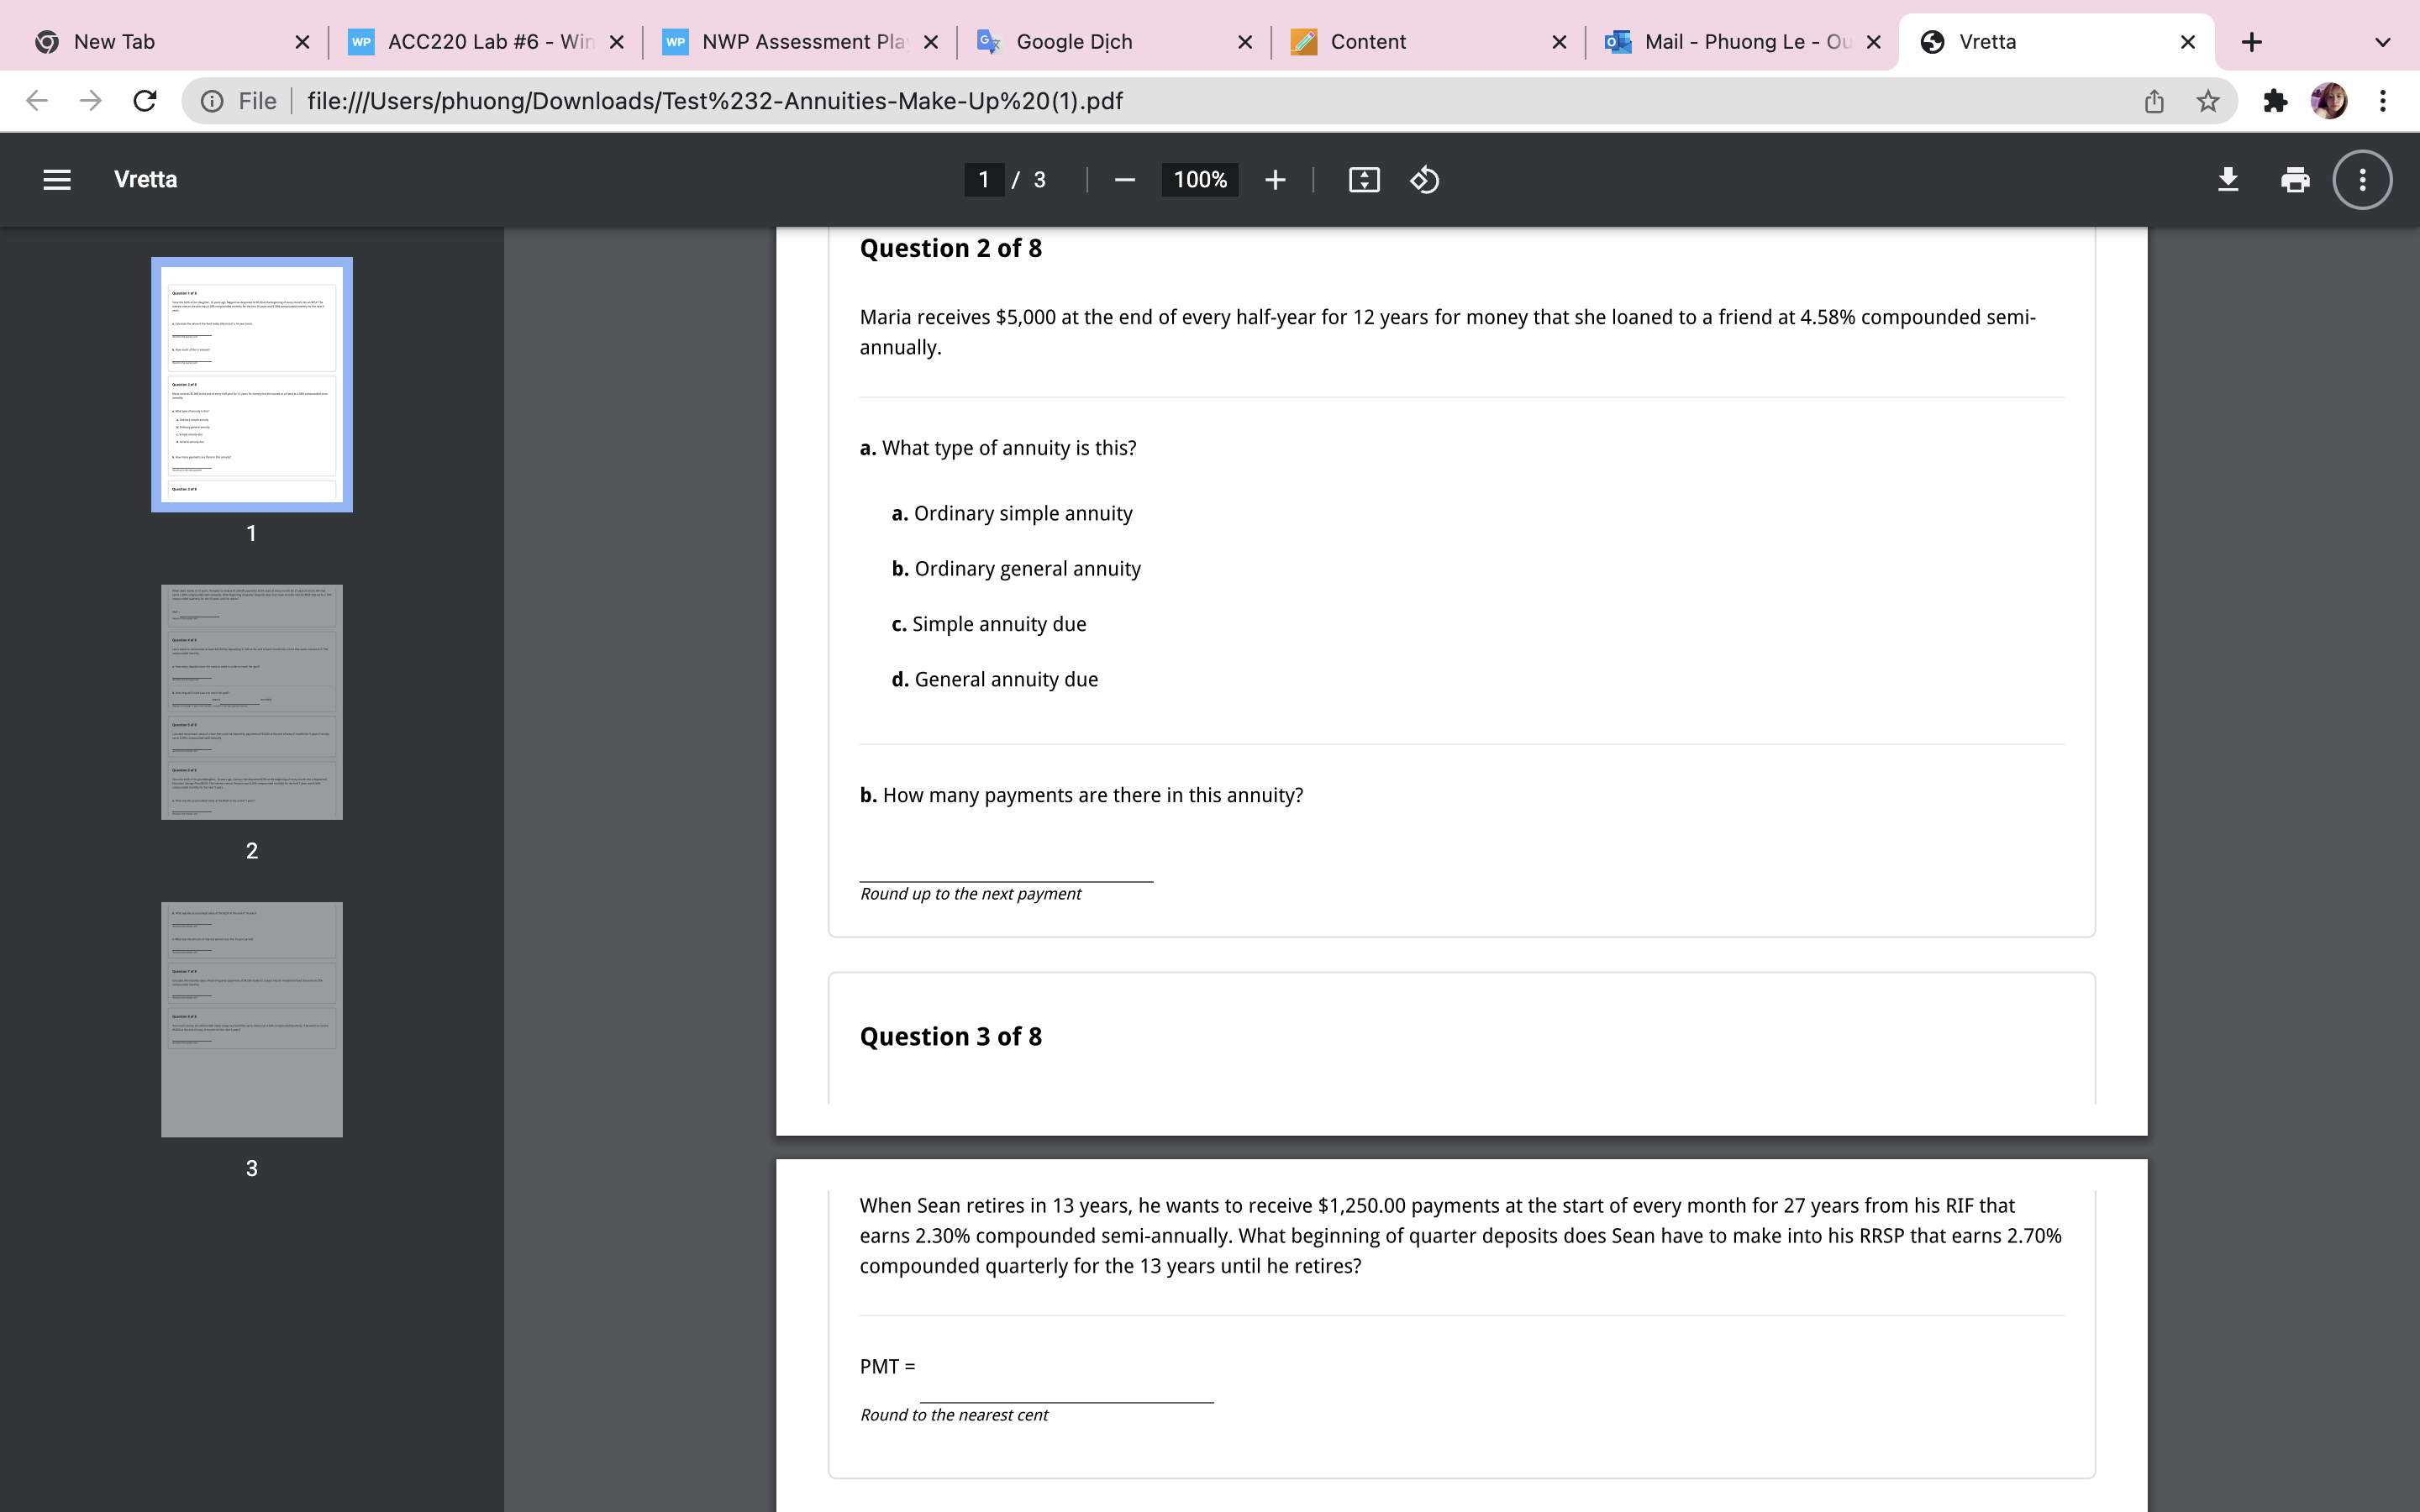Open the Chrome extensions puzzle menu
Image resolution: width=2420 pixels, height=1512 pixels.
pos(2276,101)
